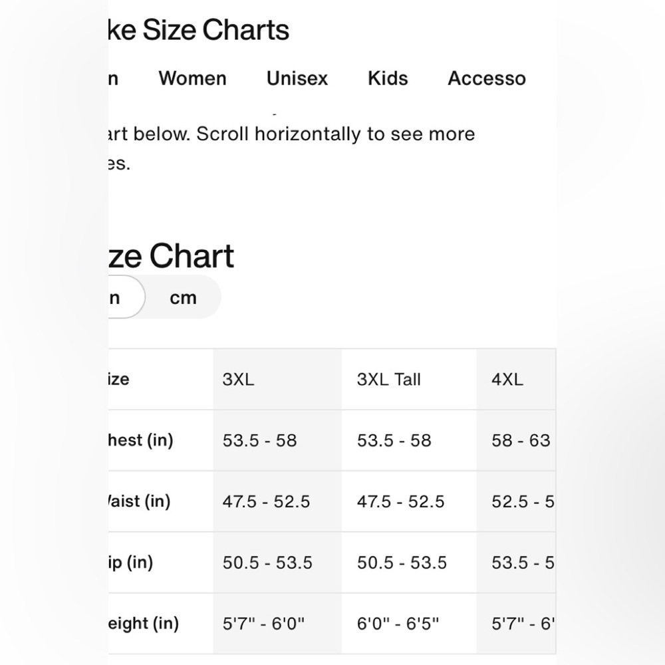This screenshot has height=665, width=665.
Task: Click the 4XL column header
Action: point(507,379)
